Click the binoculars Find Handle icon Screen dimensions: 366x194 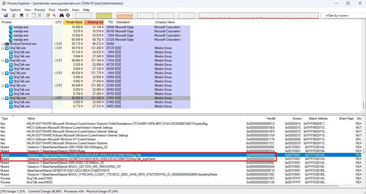[x=62, y=15]
